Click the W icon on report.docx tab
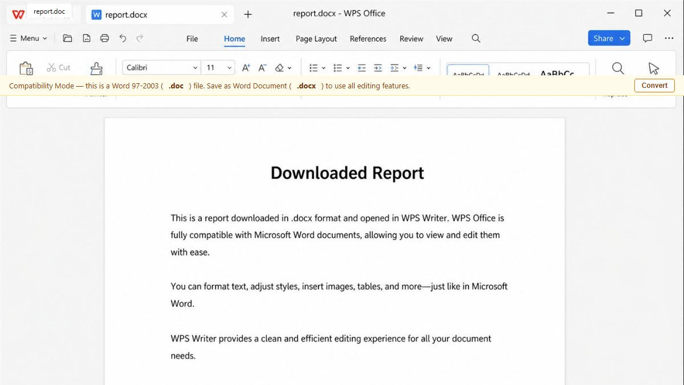 point(96,15)
